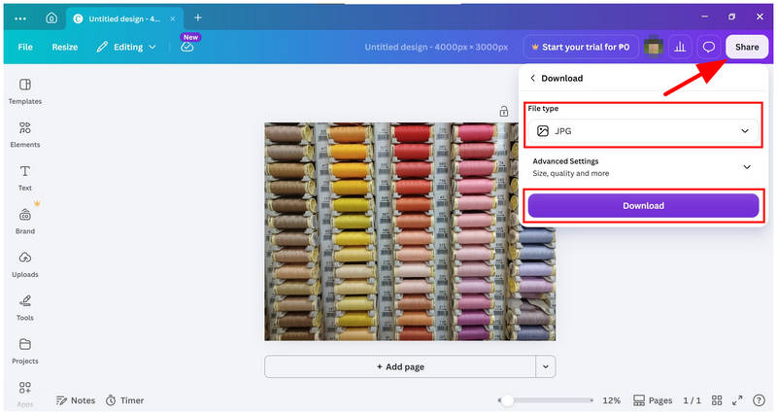Select the Untitled design tab
Image resolution: width=777 pixels, height=415 pixels.
(x=124, y=18)
